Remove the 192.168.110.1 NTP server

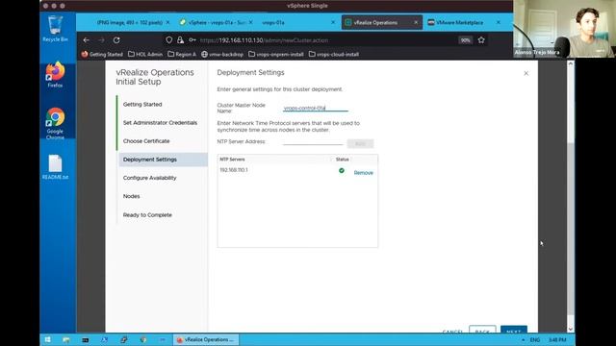coord(364,173)
